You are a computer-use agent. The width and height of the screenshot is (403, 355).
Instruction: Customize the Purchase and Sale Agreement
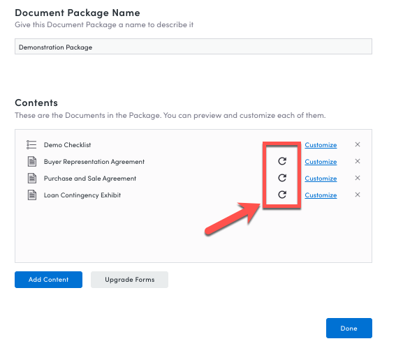[321, 178]
